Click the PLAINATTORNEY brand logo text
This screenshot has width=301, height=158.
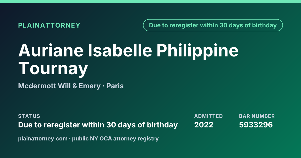click(49, 25)
